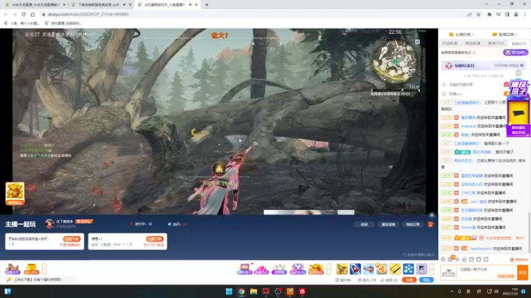Screen dimensions: 531x298
Task: Switch to the 日活跃度 ranking tab
Action: click(x=450, y=44)
